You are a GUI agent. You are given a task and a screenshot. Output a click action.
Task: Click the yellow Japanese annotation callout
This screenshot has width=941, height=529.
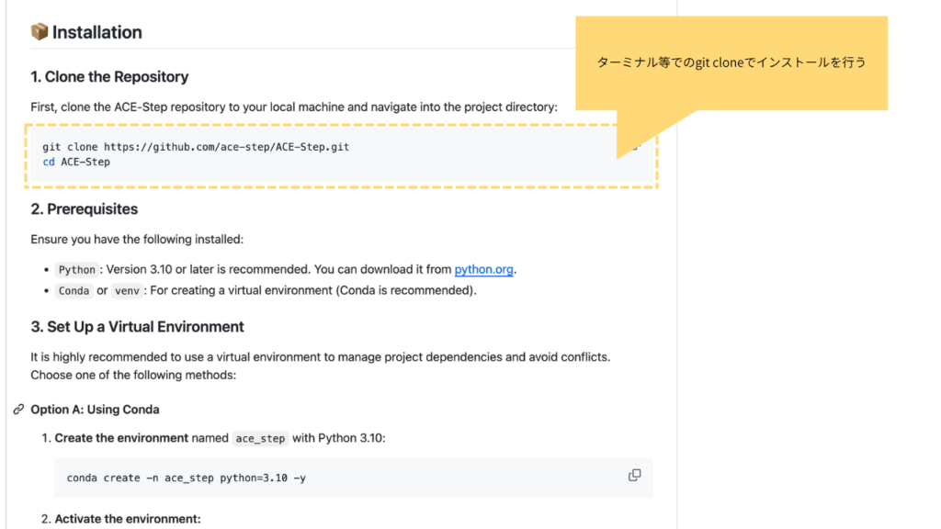pyautogui.click(x=731, y=63)
